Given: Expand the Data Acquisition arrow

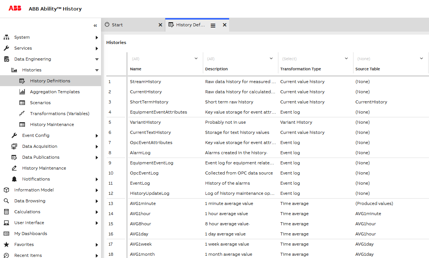Looking at the screenshot, I should point(97,147).
